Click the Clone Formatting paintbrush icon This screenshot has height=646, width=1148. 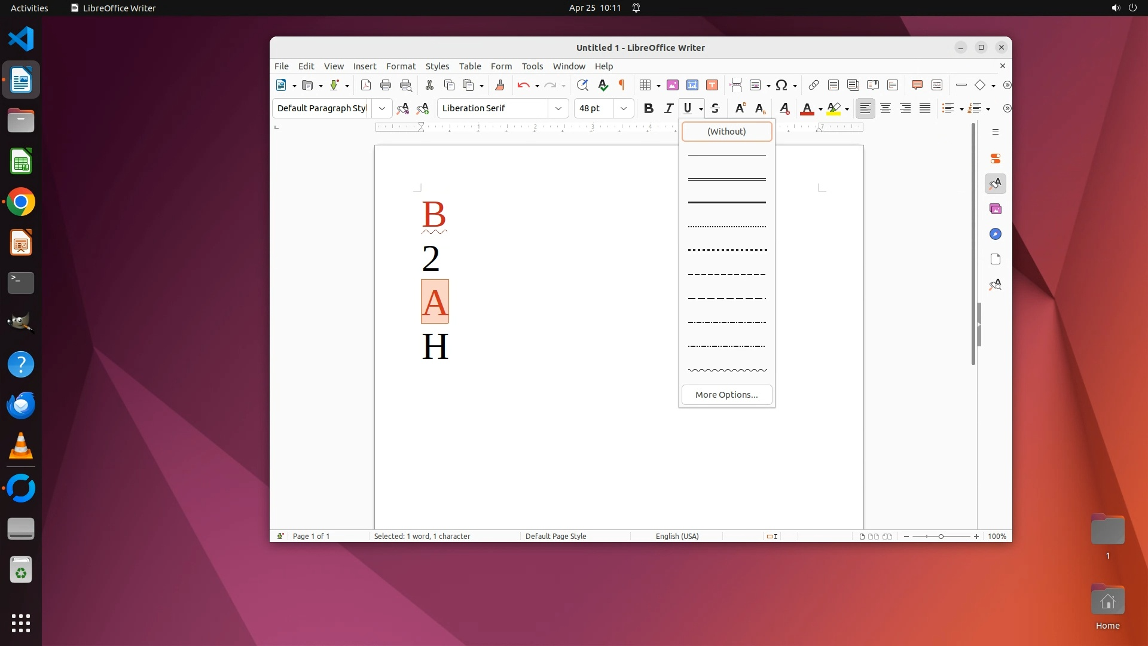coord(500,85)
